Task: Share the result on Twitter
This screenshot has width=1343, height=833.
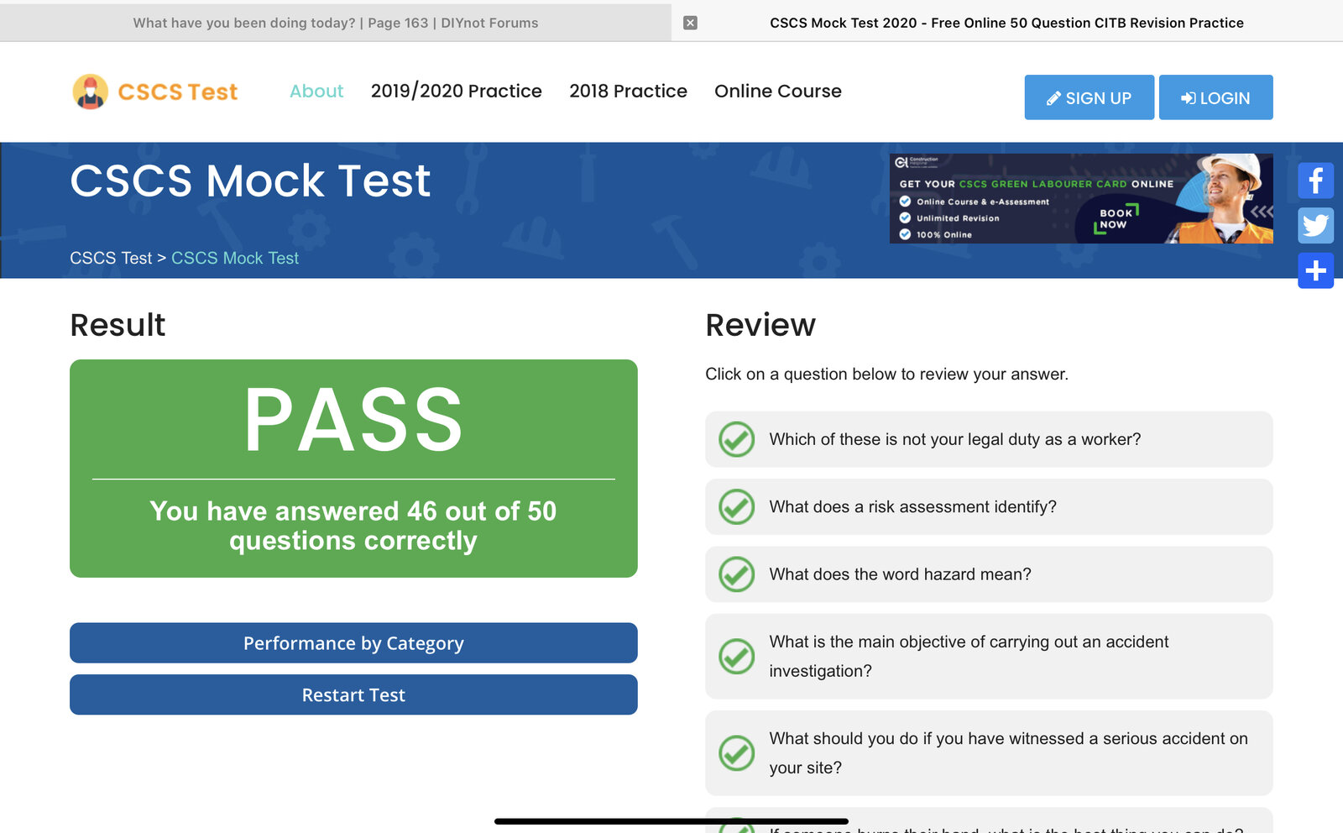Action: click(x=1315, y=225)
